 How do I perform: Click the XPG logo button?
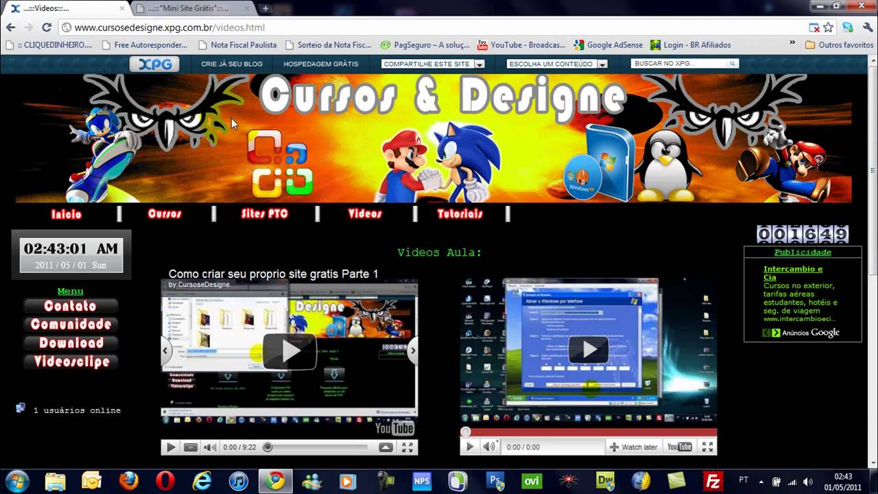tap(154, 64)
